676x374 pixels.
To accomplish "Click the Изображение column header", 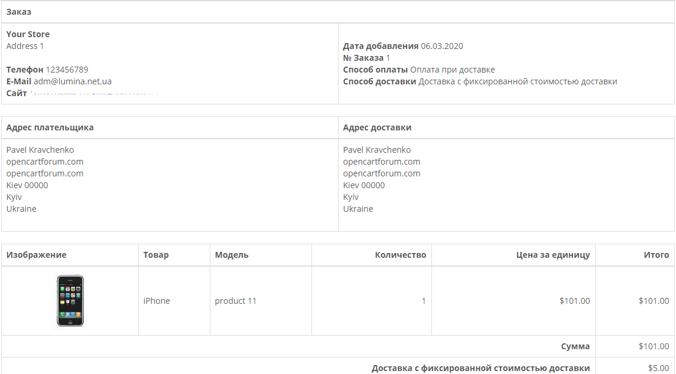I will pos(36,255).
